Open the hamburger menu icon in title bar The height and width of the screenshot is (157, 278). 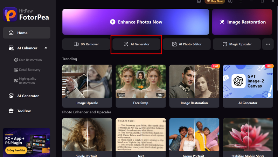pyautogui.click(x=241, y=1)
